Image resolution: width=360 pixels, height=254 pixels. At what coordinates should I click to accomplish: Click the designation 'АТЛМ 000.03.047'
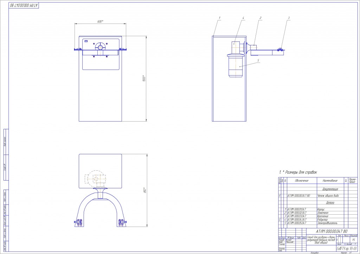tap(297, 216)
